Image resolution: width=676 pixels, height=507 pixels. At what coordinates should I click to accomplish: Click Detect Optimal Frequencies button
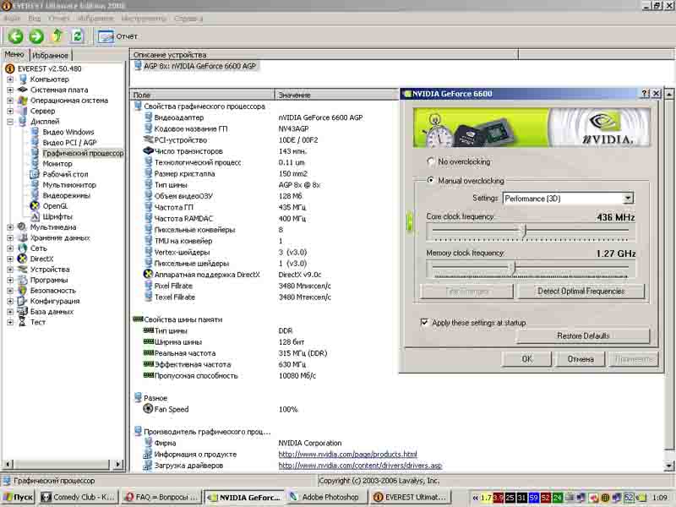tap(580, 292)
